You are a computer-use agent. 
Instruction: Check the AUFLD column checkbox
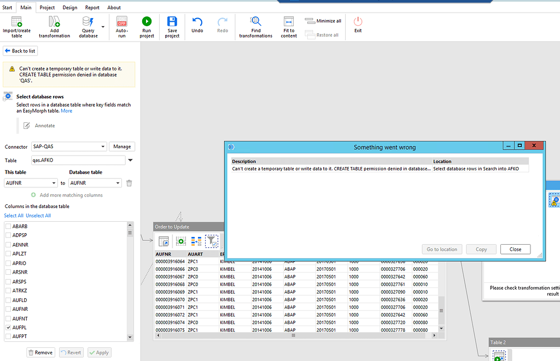point(8,300)
